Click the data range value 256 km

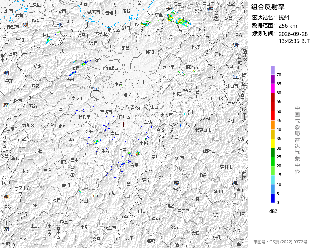(288, 26)
